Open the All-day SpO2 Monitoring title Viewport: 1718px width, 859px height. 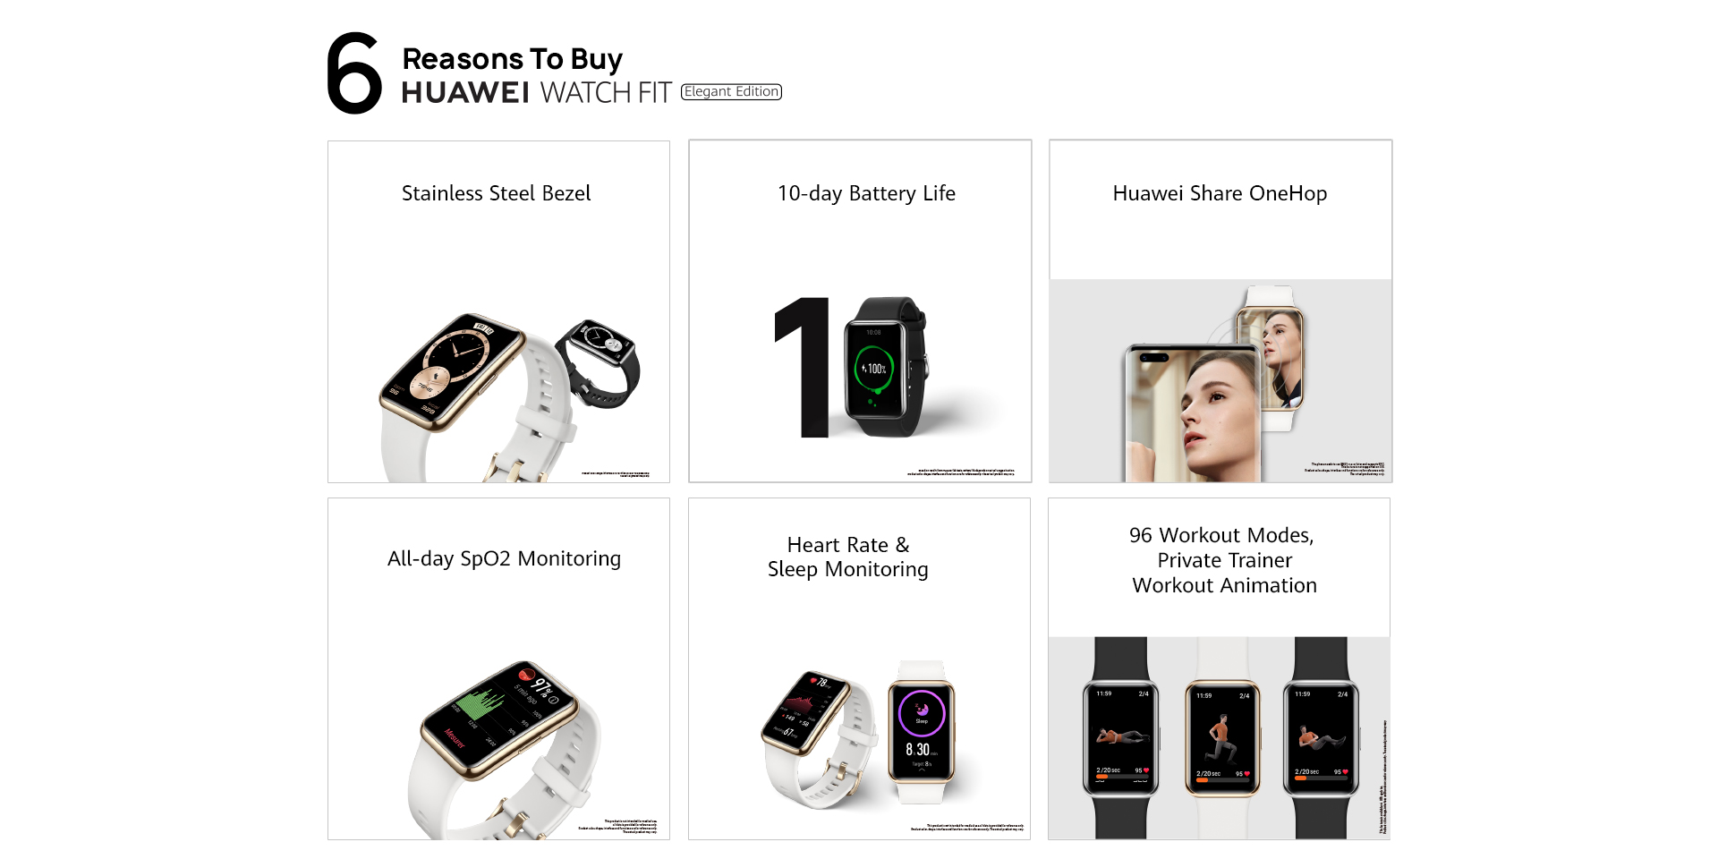click(504, 558)
